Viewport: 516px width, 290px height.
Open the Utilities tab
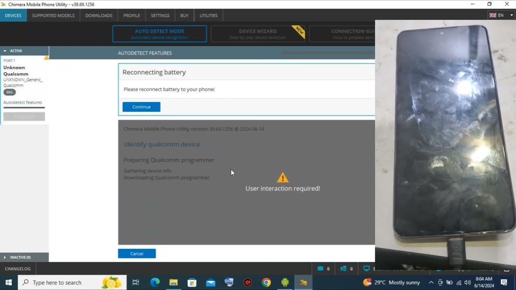[x=208, y=15]
